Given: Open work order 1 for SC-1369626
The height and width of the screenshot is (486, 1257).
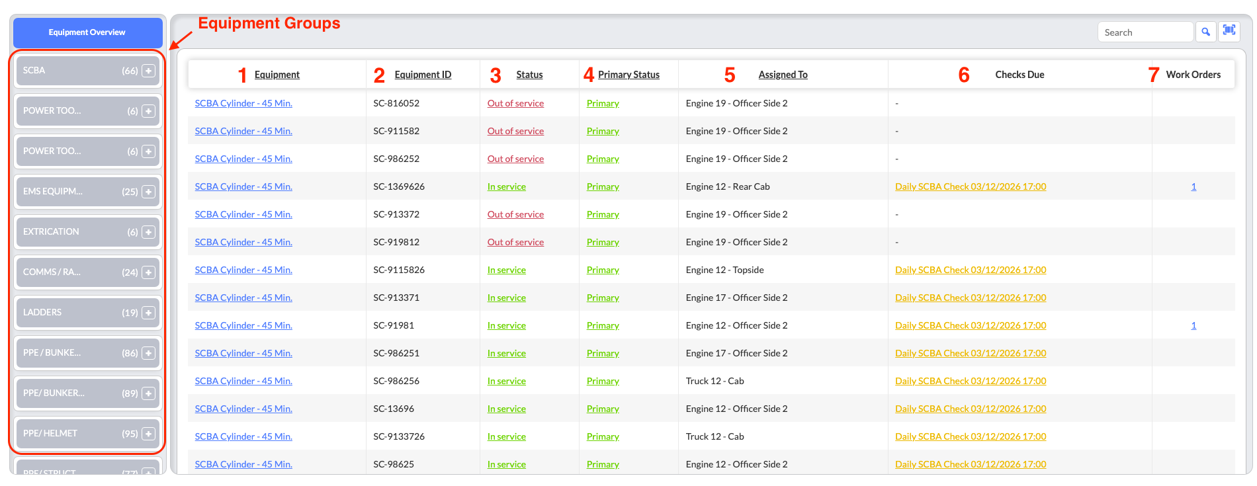Looking at the screenshot, I should pos(1193,186).
